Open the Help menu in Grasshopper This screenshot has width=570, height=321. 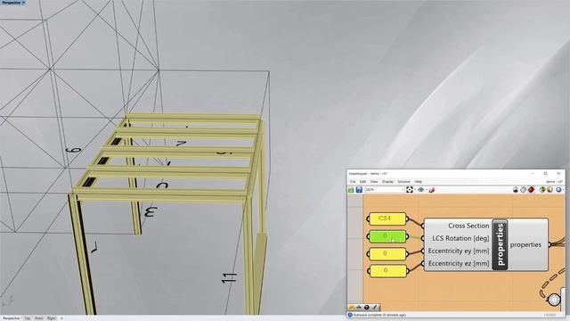(419, 182)
